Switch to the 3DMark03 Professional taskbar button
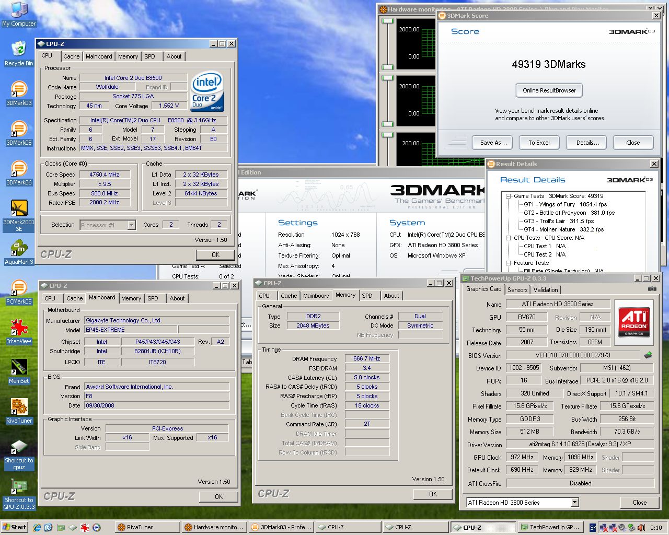Screen dimensions: 669x535 click(x=281, y=527)
